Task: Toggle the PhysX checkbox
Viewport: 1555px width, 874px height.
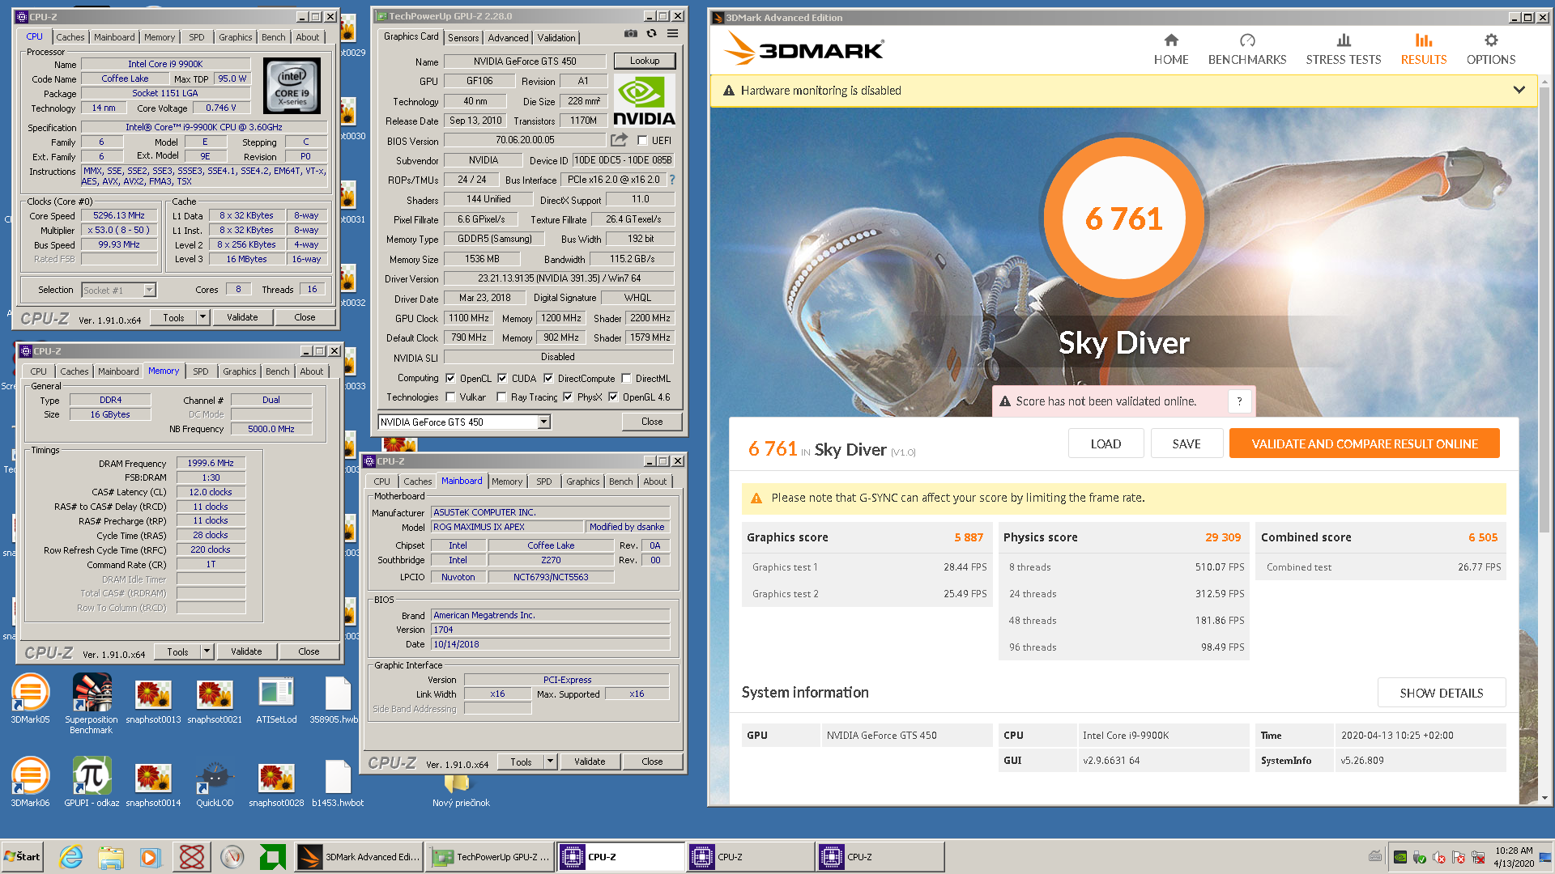Action: [x=568, y=397]
